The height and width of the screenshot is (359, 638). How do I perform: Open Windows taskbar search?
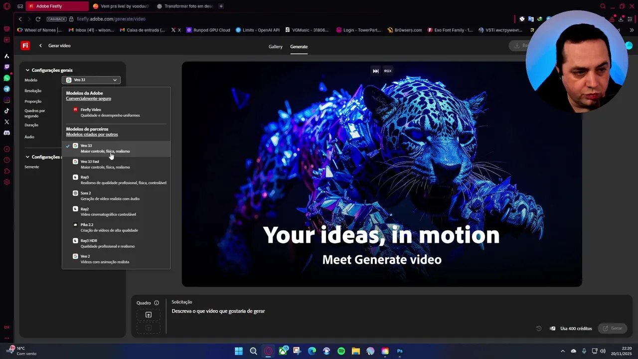(x=253, y=351)
